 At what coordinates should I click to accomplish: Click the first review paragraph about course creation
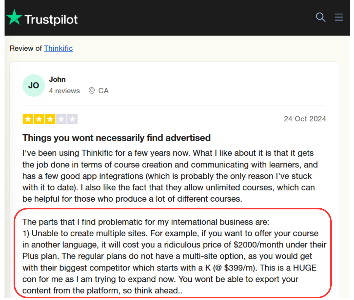[170, 176]
